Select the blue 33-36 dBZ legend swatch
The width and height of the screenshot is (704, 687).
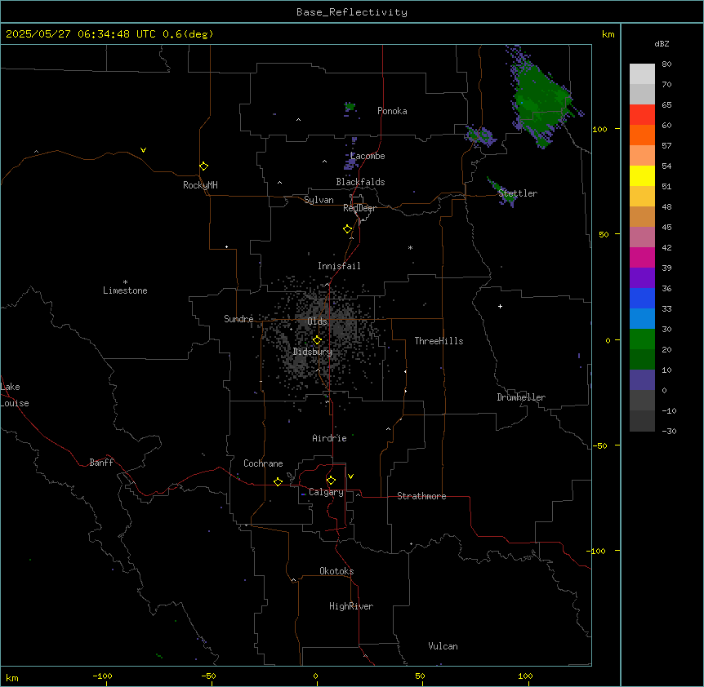point(642,298)
